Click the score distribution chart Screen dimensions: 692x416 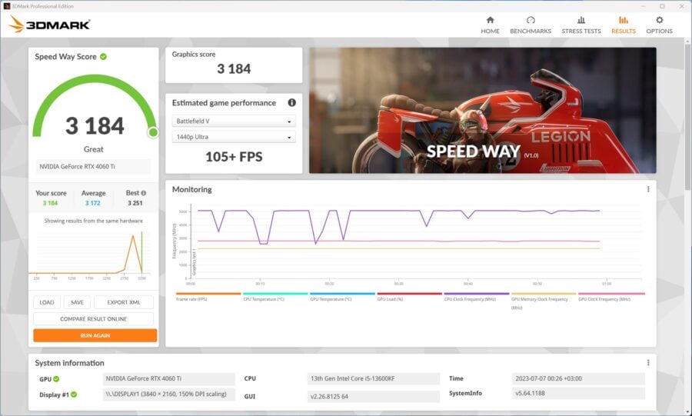[x=90, y=255]
